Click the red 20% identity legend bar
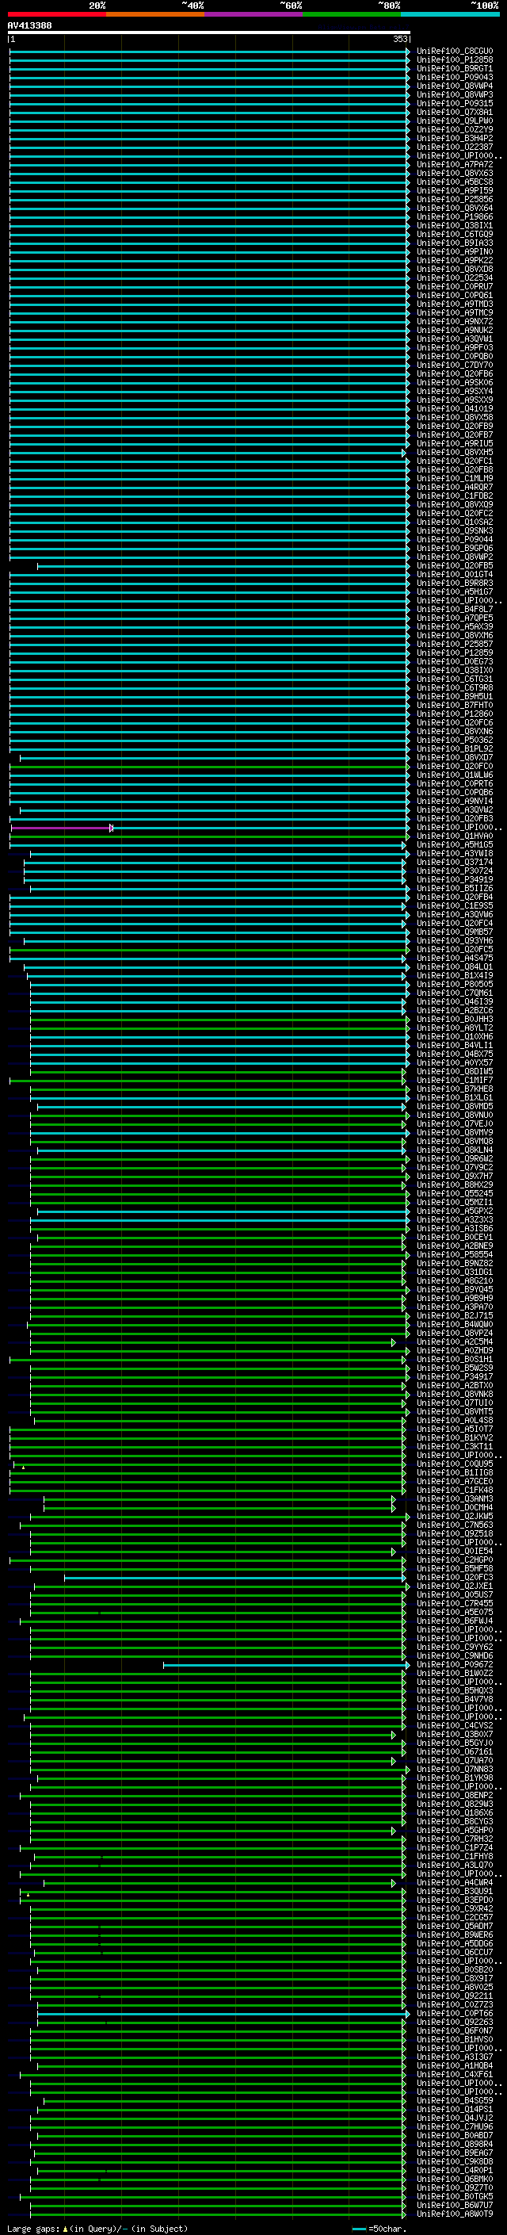Image resolution: width=507 pixels, height=2235 pixels. point(56,14)
